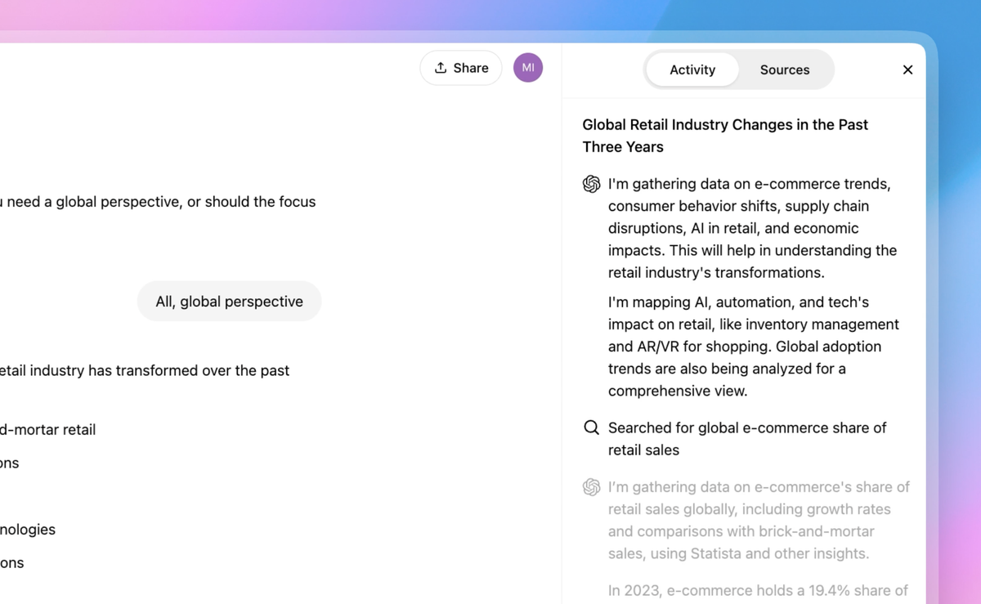The height and width of the screenshot is (604, 981).
Task: Click the "nologies" list item in chat
Action: click(28, 530)
